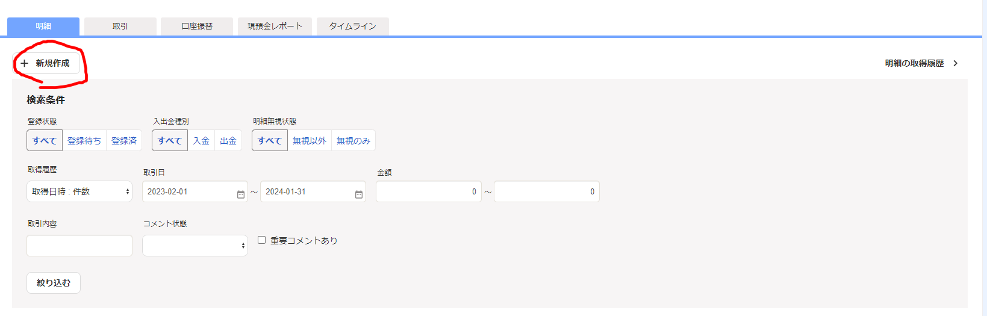
Task: Select すべて under 登録状態
Action: (45, 140)
